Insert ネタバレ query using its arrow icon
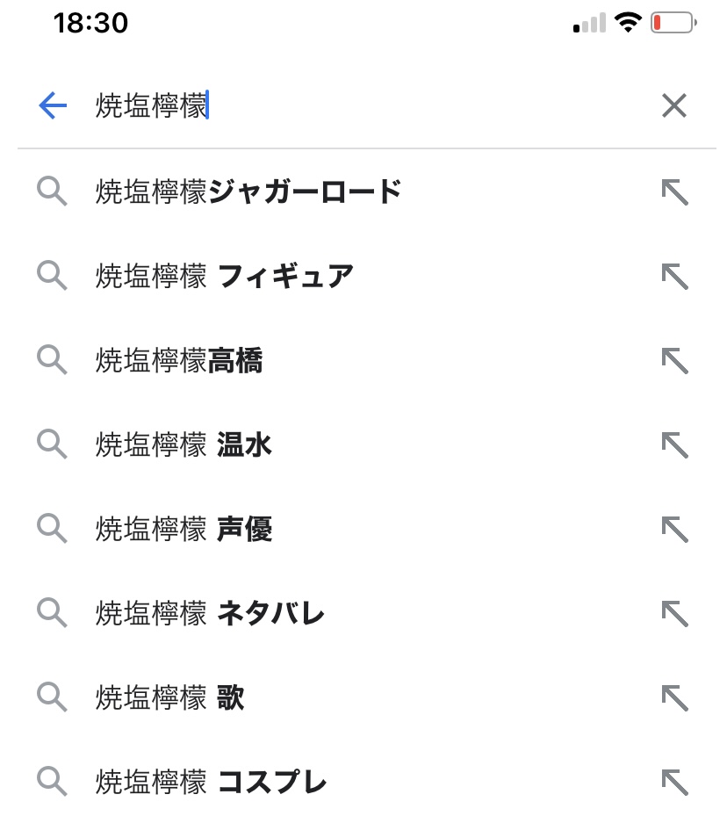 673,613
